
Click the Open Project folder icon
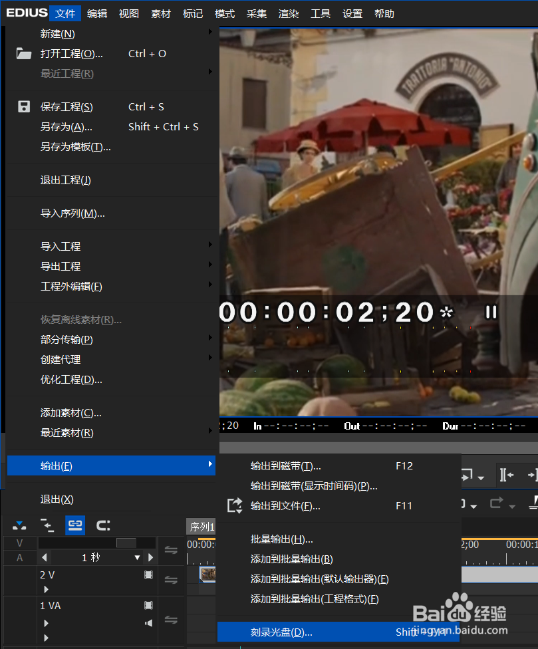[23, 53]
